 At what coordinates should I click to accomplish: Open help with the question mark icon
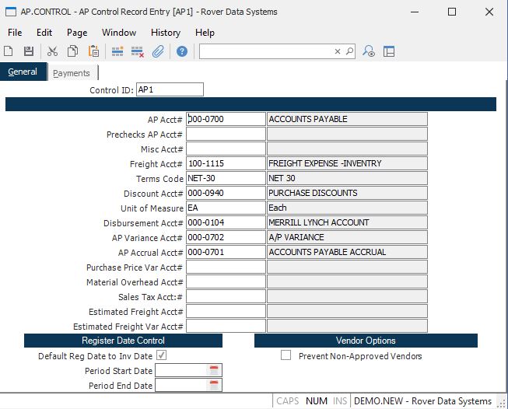point(182,51)
